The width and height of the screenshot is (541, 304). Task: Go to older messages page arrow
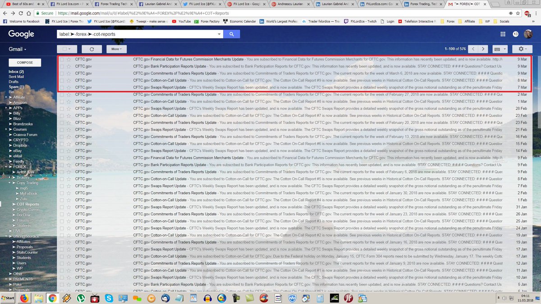[x=483, y=49]
